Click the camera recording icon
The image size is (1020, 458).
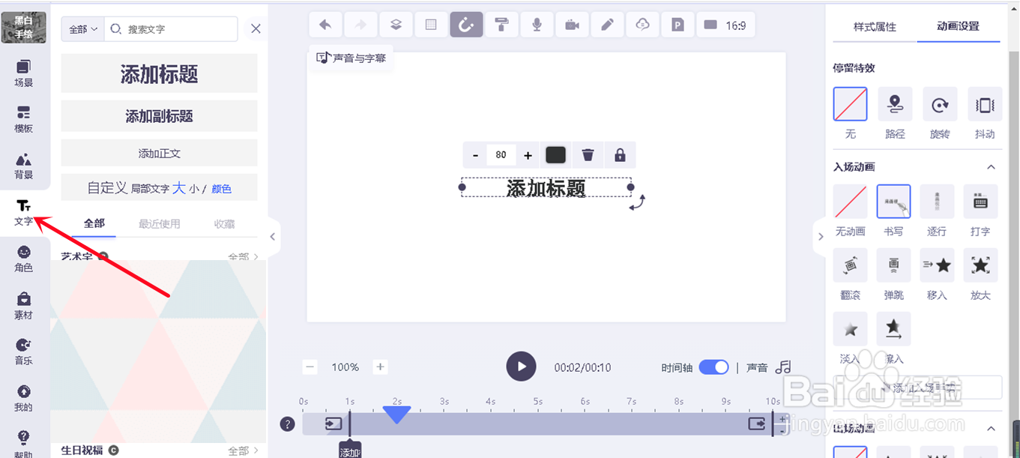572,24
